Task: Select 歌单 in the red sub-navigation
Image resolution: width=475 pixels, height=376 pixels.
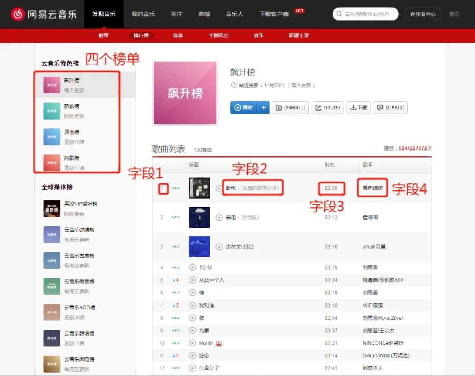Action: point(178,36)
